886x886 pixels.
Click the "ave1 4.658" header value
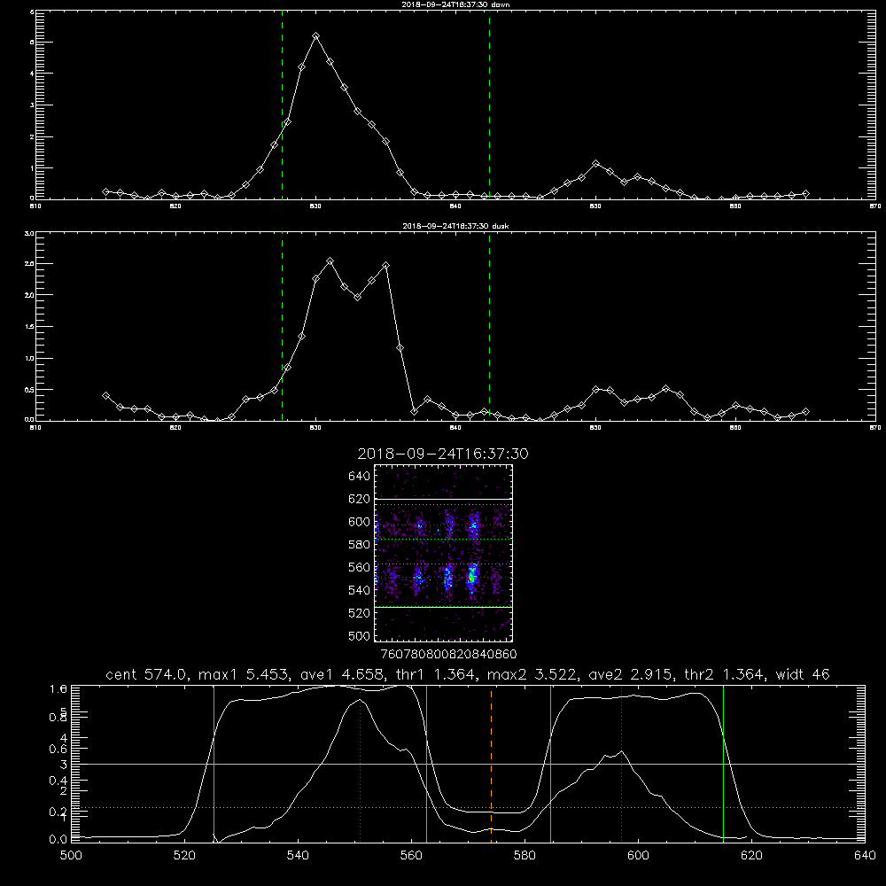pos(342,674)
